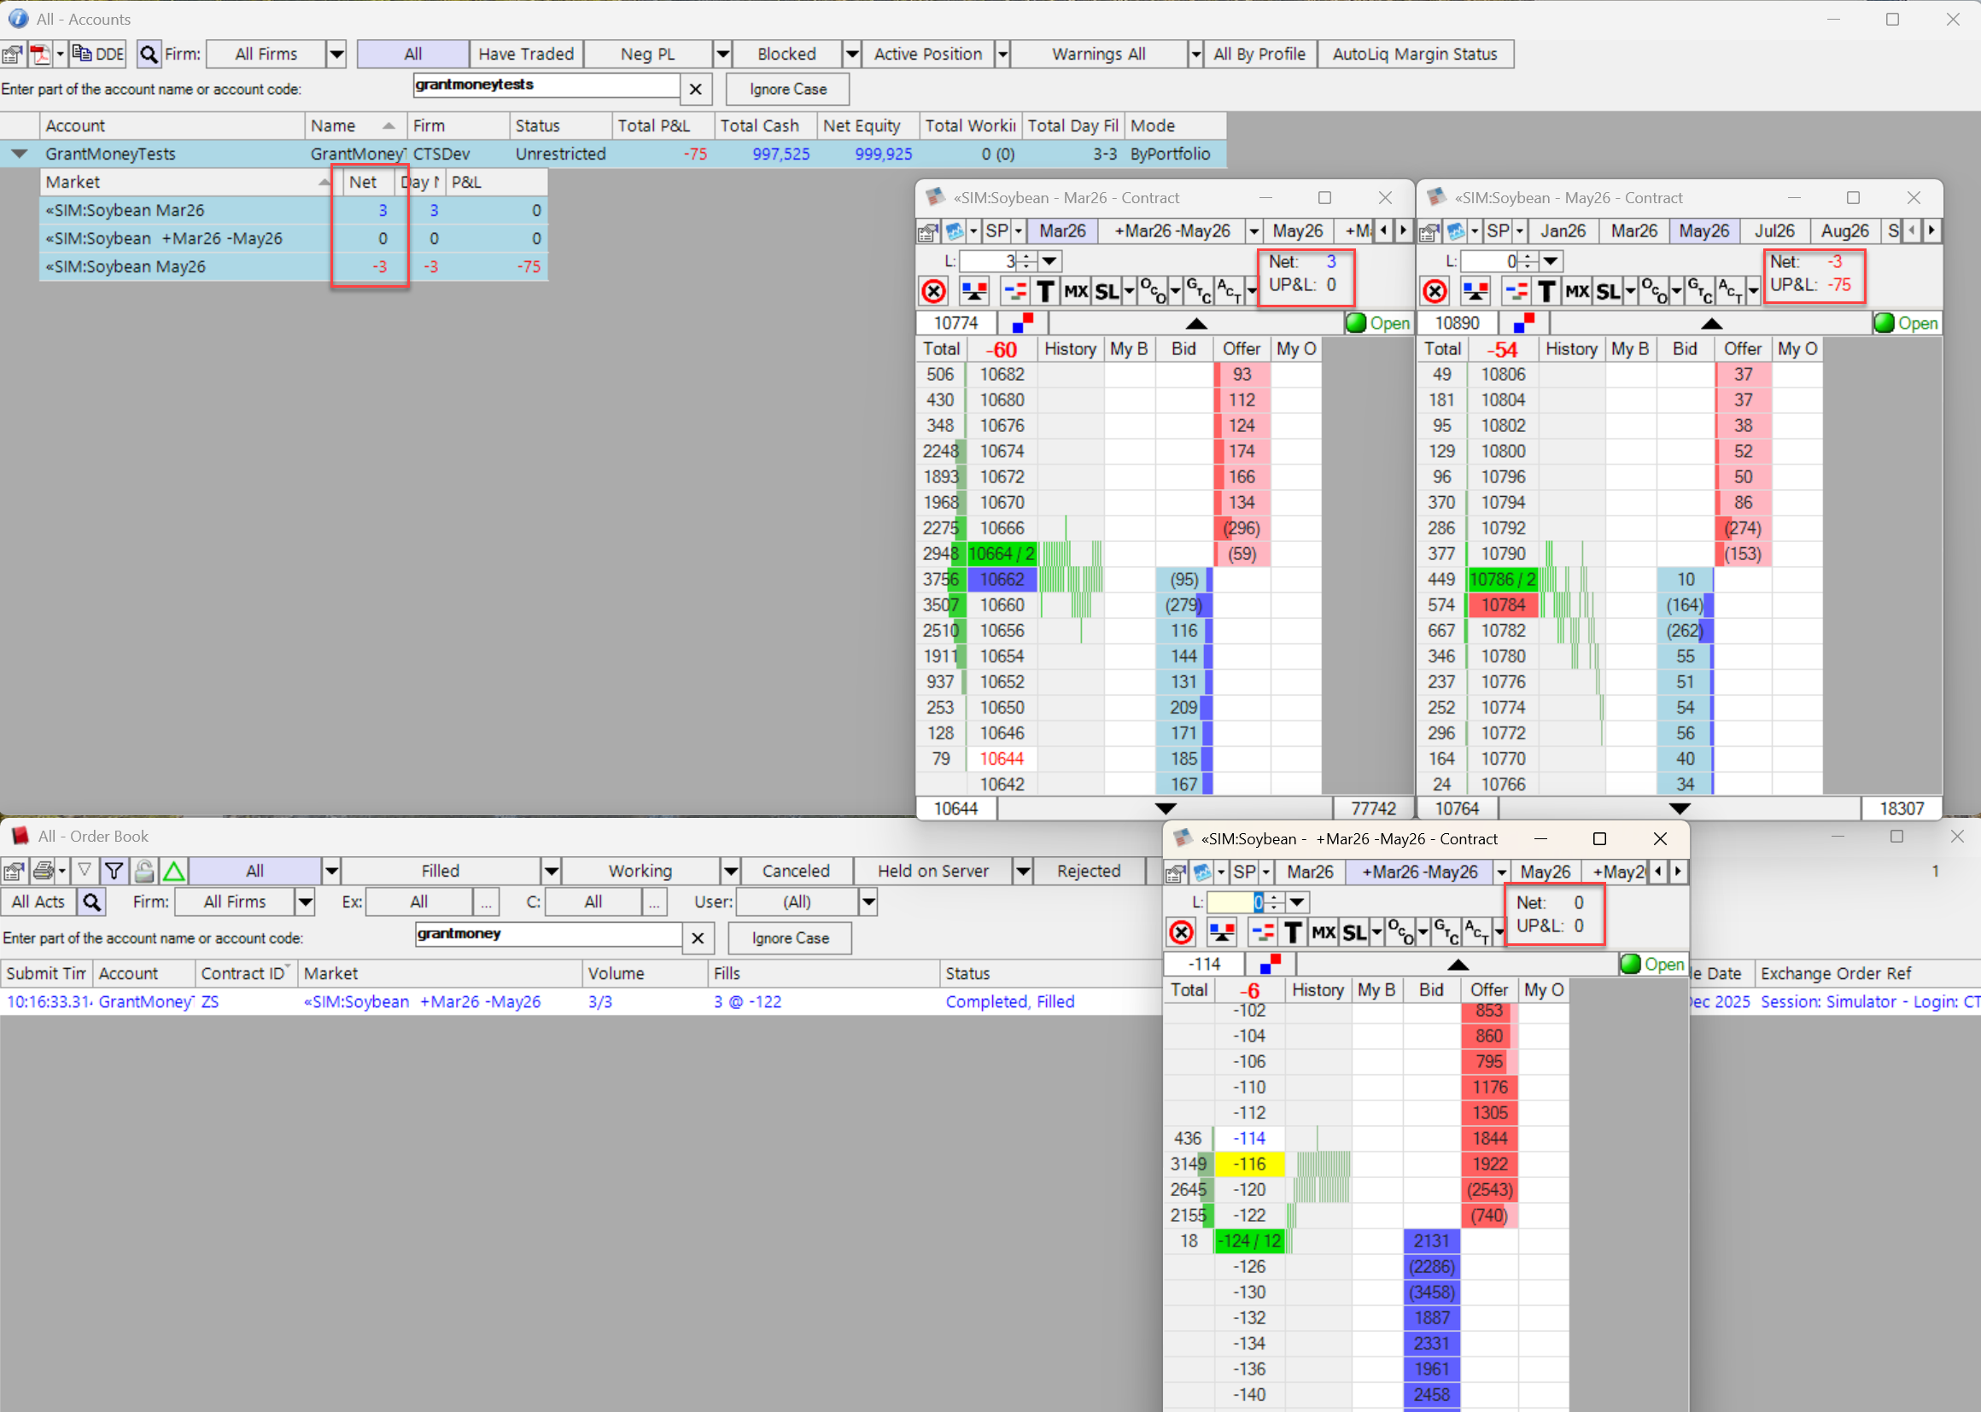This screenshot has height=1412, width=1981.
Task: Select the T trailing order icon in Mar26 window
Action: (1045, 290)
